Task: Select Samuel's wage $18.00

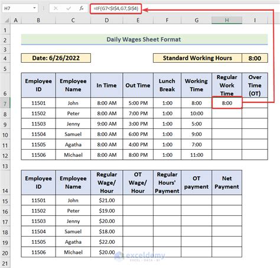Action: (106, 231)
